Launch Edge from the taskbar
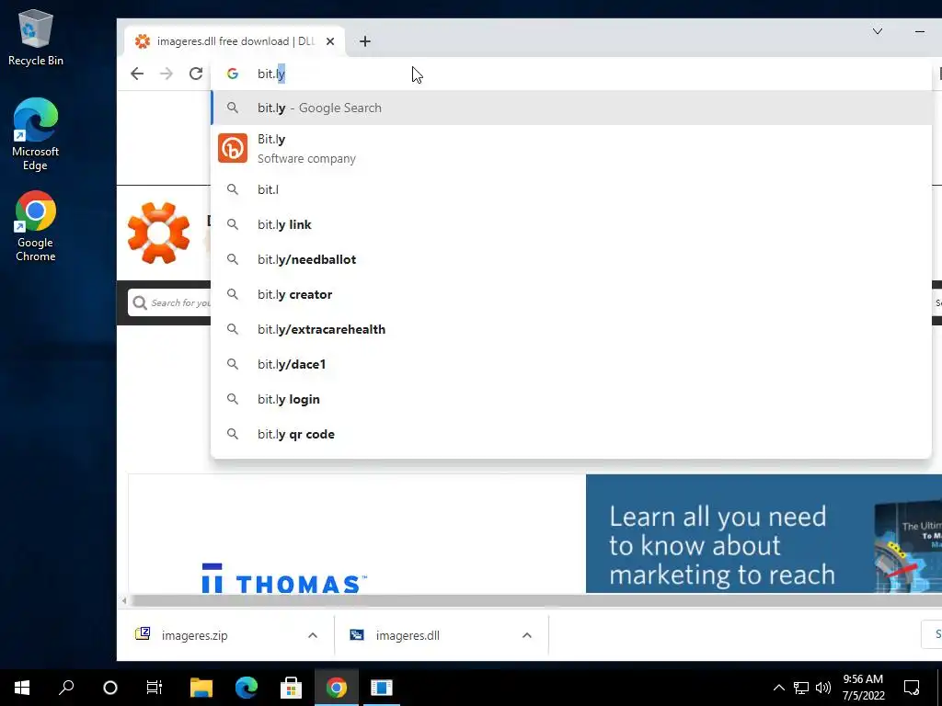 click(247, 688)
